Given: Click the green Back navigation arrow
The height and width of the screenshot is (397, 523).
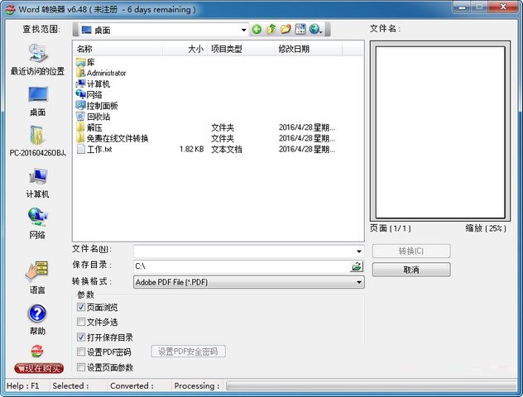Looking at the screenshot, I should pyautogui.click(x=257, y=30).
